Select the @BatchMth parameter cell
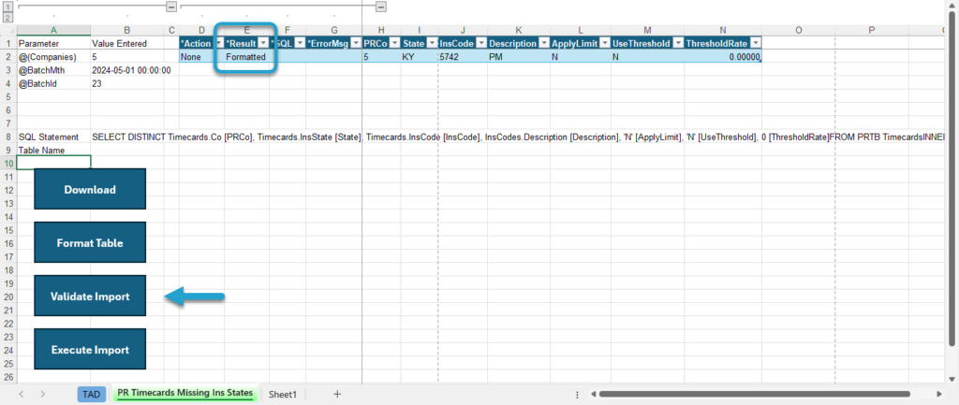The width and height of the screenshot is (959, 405). point(53,70)
